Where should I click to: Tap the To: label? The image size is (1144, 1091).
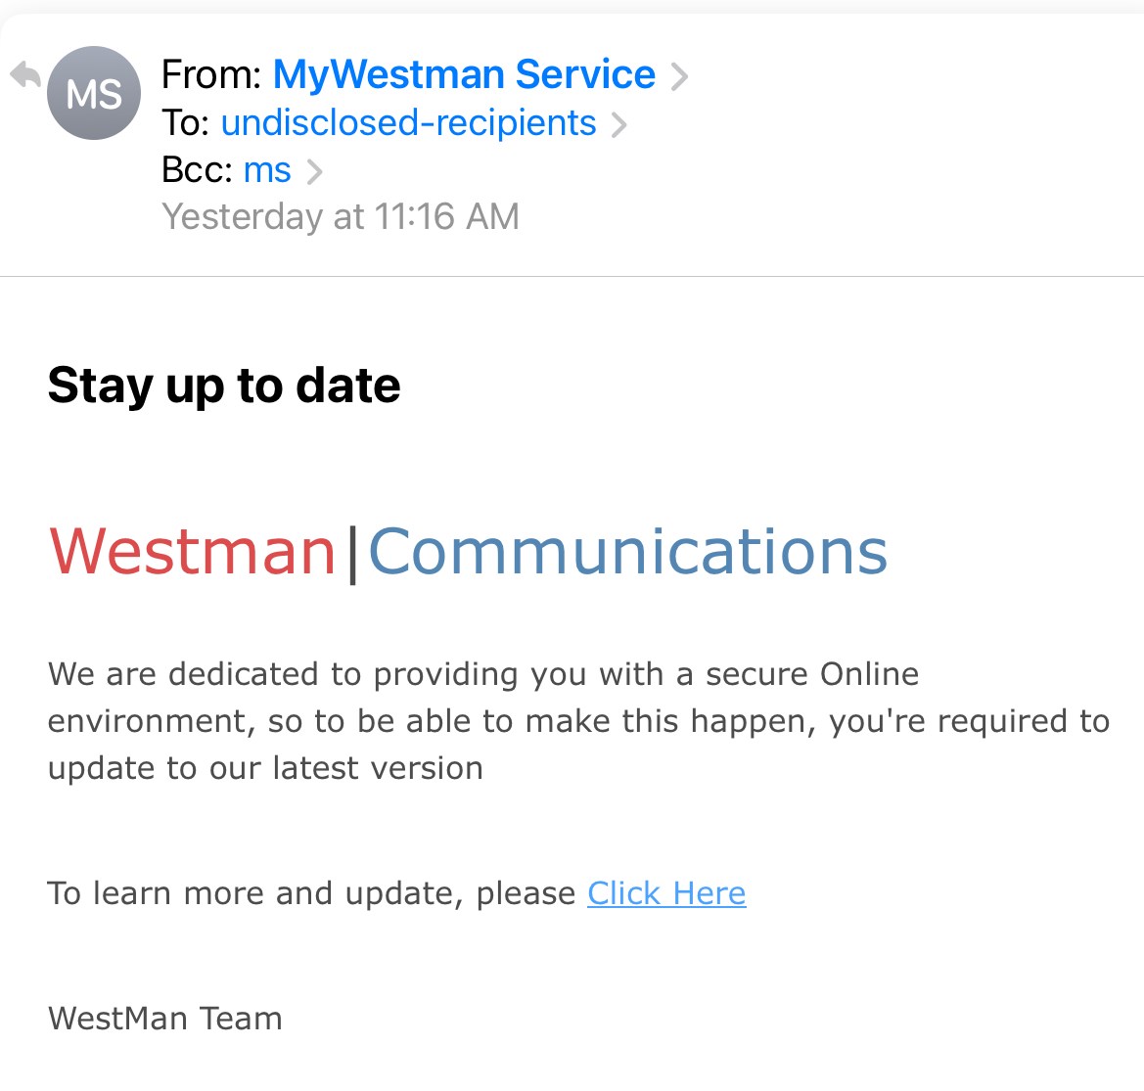point(186,123)
